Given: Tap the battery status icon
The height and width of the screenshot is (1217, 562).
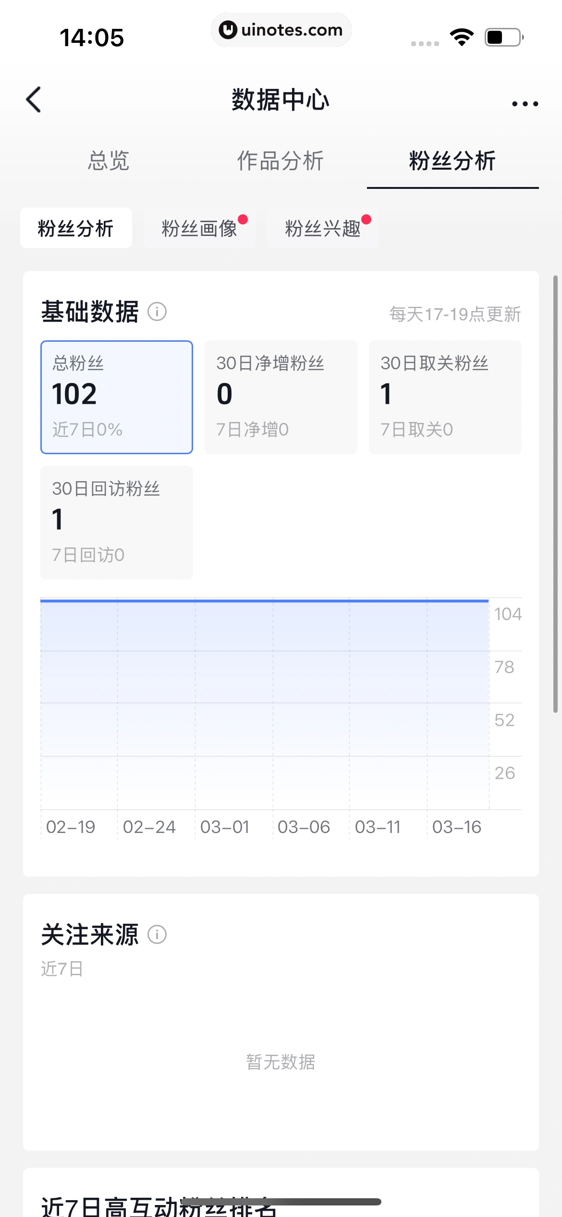Looking at the screenshot, I should click(x=504, y=37).
